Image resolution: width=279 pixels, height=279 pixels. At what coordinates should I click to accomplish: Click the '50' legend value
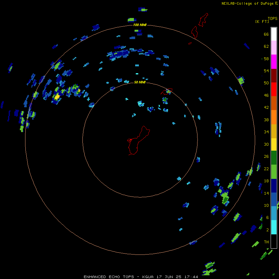[266, 83]
